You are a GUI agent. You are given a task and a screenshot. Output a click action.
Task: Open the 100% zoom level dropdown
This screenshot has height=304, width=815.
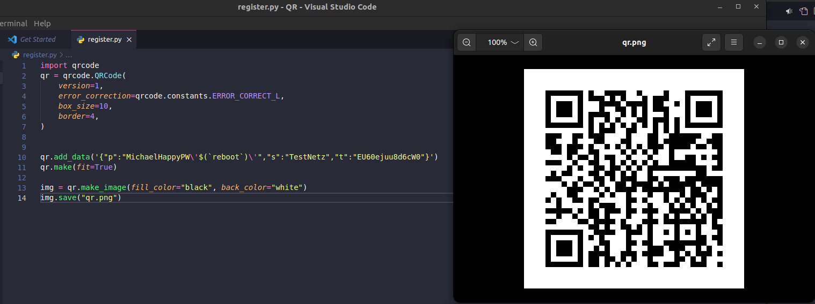503,42
